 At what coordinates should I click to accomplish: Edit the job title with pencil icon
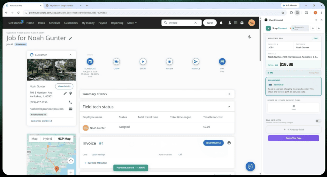click(71, 39)
